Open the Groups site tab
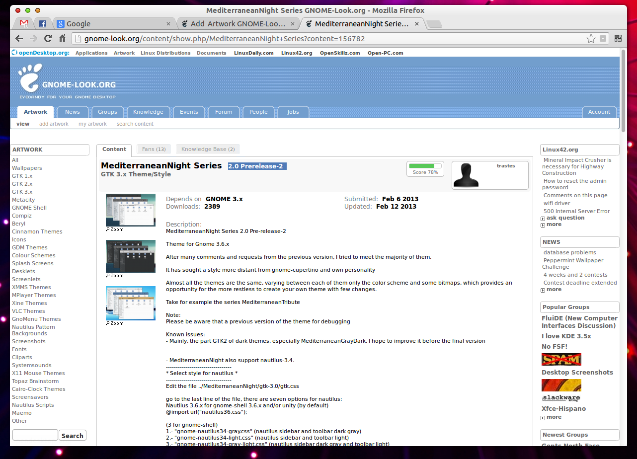This screenshot has width=637, height=459. click(x=107, y=112)
